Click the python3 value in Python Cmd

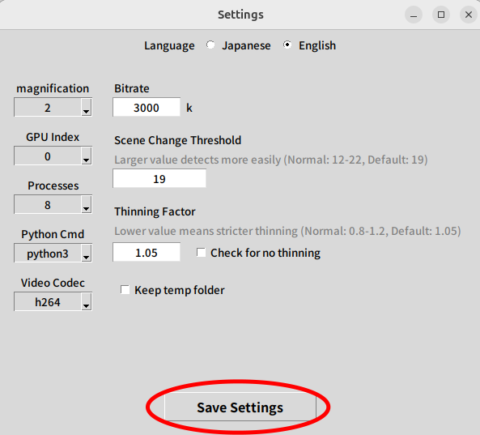(48, 254)
